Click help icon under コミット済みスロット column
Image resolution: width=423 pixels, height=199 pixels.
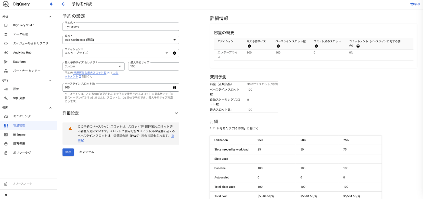tap(316, 46)
